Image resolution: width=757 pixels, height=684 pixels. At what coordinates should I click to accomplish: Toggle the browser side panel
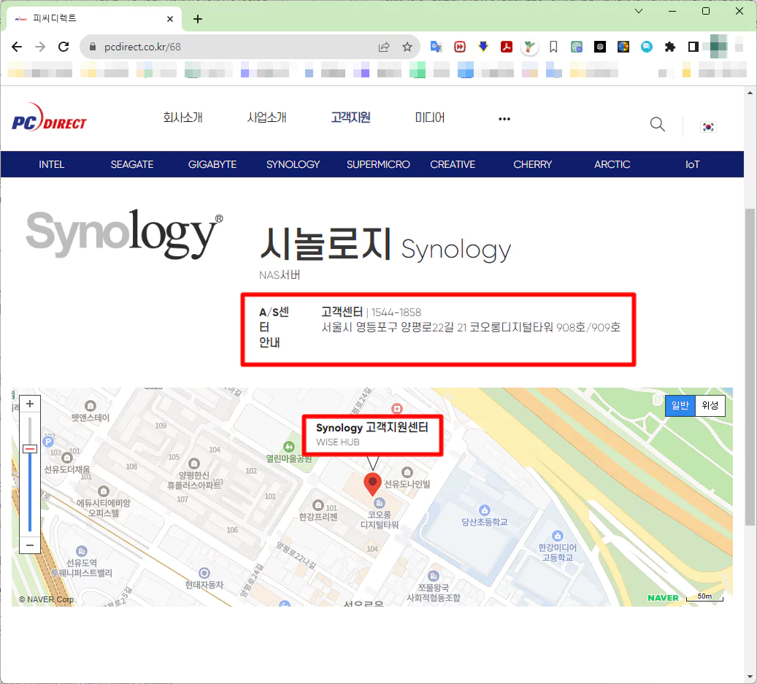point(693,47)
